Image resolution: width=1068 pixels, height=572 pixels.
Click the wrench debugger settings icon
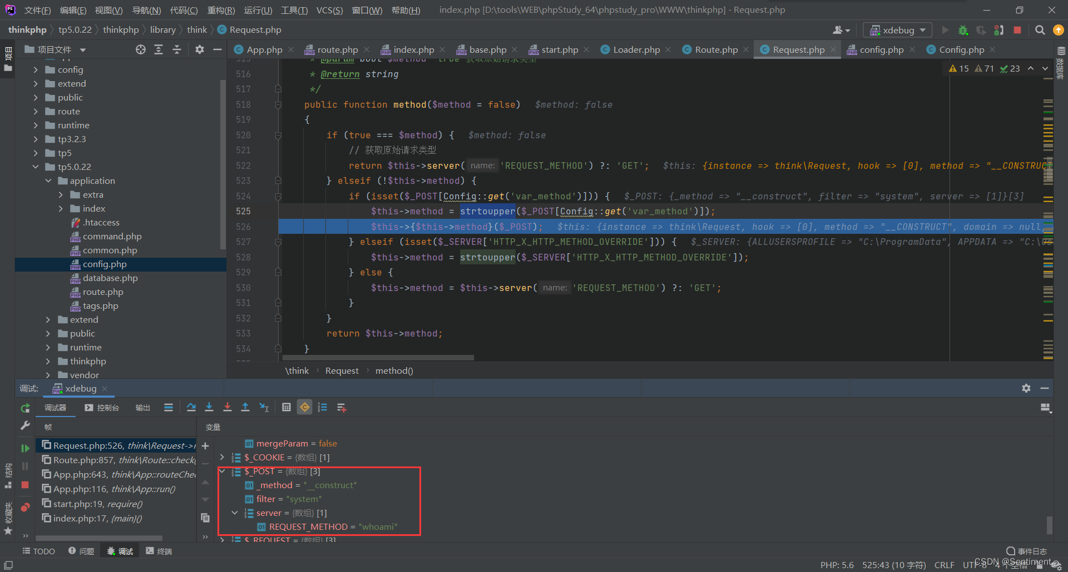click(x=25, y=425)
